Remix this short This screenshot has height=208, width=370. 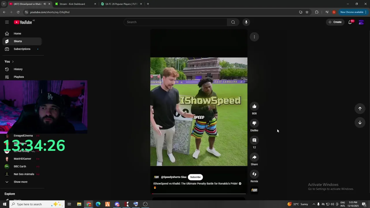254,174
